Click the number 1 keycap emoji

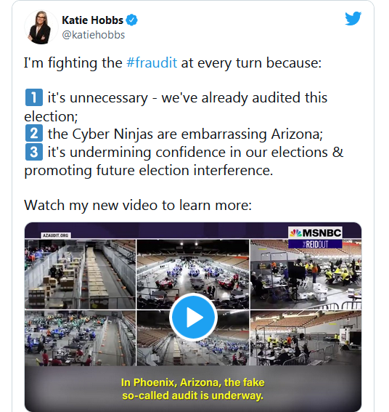point(34,97)
